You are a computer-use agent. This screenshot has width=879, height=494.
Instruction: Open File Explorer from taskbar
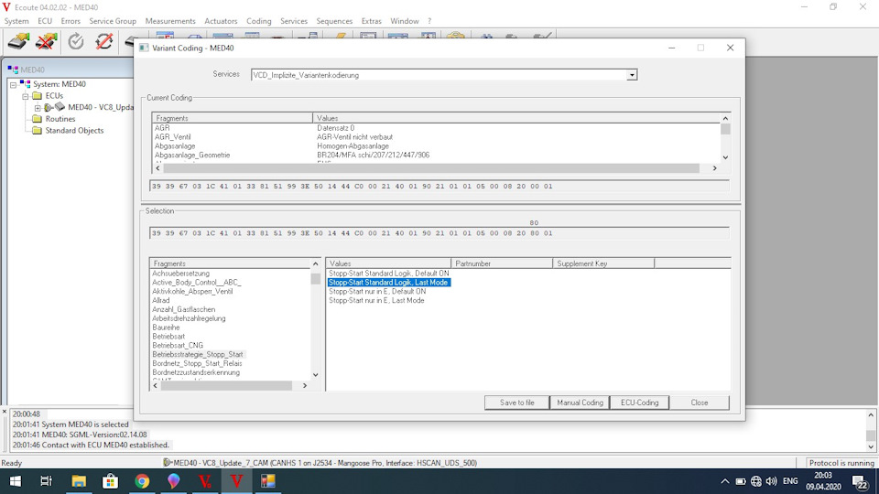coord(79,481)
